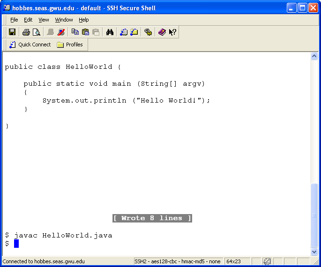Click the terminal cursor after the prompt

click(16, 244)
